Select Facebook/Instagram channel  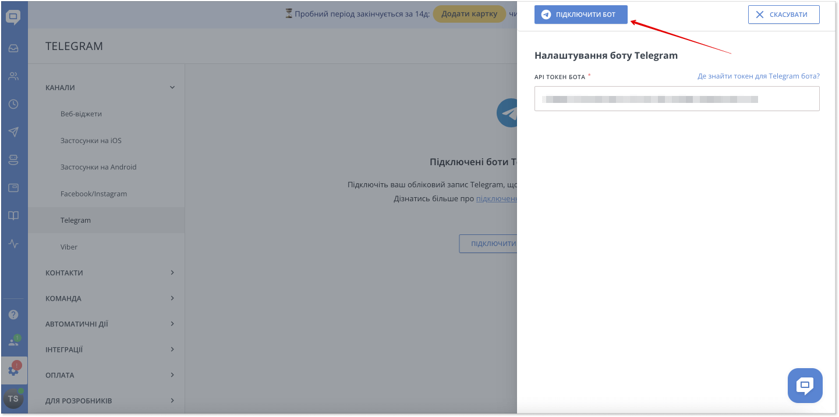click(x=94, y=194)
